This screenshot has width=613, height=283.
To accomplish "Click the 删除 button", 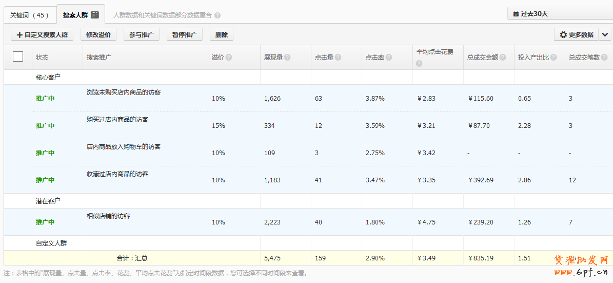I will [222, 34].
